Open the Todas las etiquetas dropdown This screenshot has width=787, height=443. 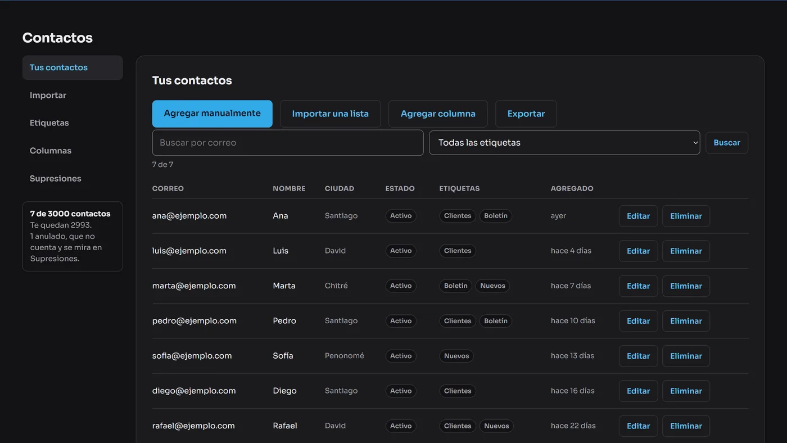[564, 143]
